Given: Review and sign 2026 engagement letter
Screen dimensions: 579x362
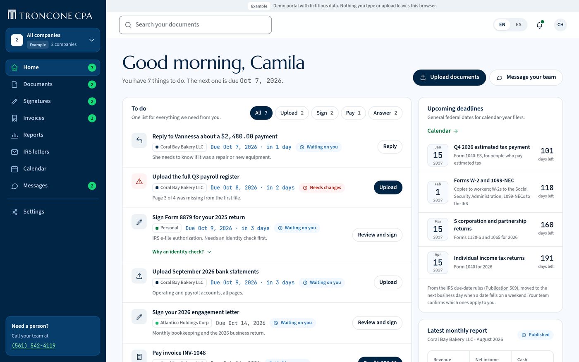Looking at the screenshot, I should 377,323.
